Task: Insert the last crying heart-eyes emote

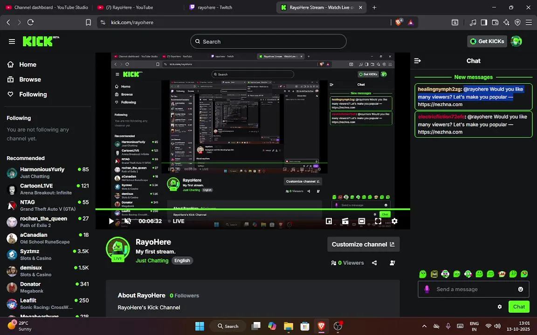Action: click(524, 274)
